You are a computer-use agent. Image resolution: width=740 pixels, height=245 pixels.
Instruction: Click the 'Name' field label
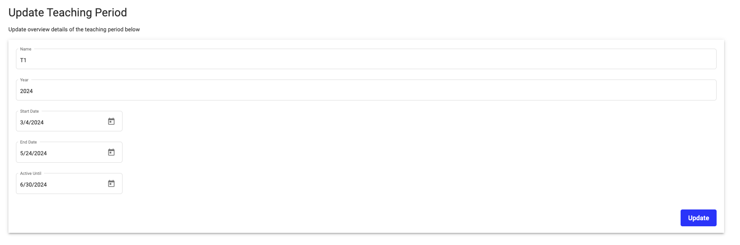coord(26,49)
